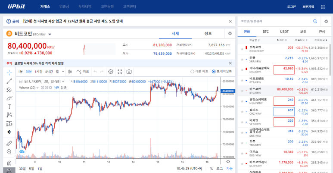
Task: Open the 투자내역 menu
Action: 85,6
